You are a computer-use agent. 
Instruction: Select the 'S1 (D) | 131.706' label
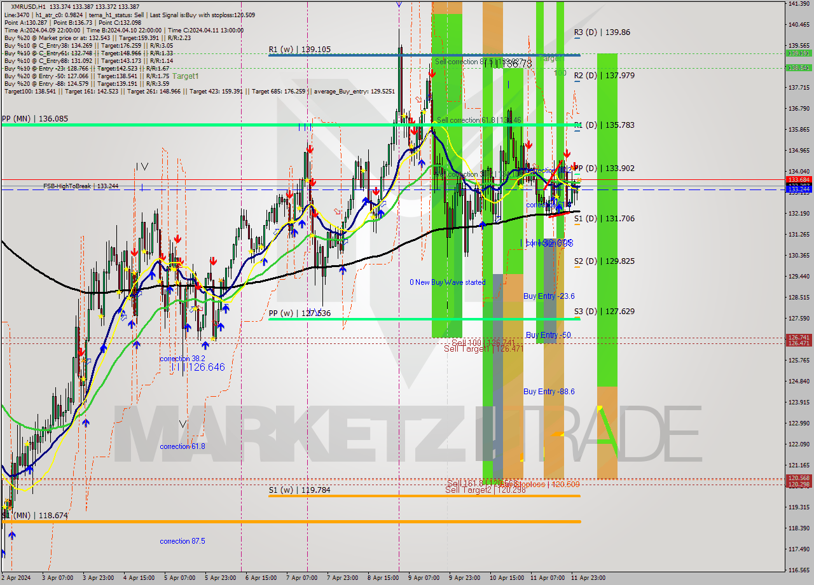click(604, 218)
